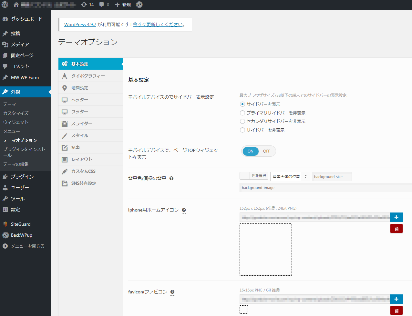Click the 今すぐ更新してください link
The width and height of the screenshot is (412, 316).
pyautogui.click(x=158, y=25)
